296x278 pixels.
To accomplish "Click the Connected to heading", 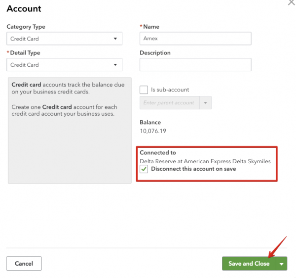I will [x=158, y=153].
